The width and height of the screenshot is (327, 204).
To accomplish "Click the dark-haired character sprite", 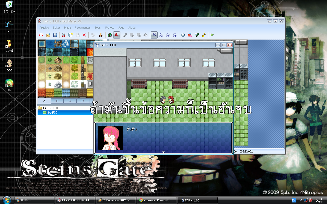I will tap(163, 100).
